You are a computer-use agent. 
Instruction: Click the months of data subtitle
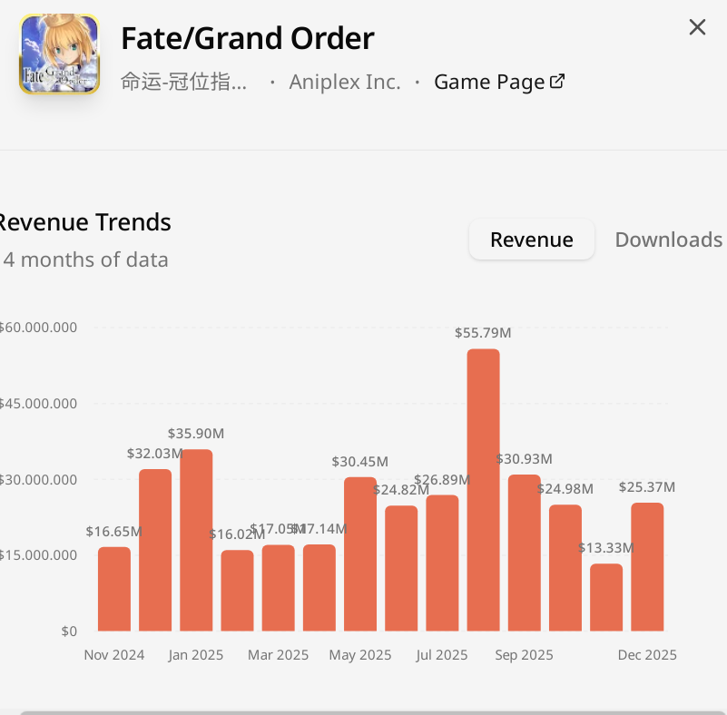click(x=85, y=260)
